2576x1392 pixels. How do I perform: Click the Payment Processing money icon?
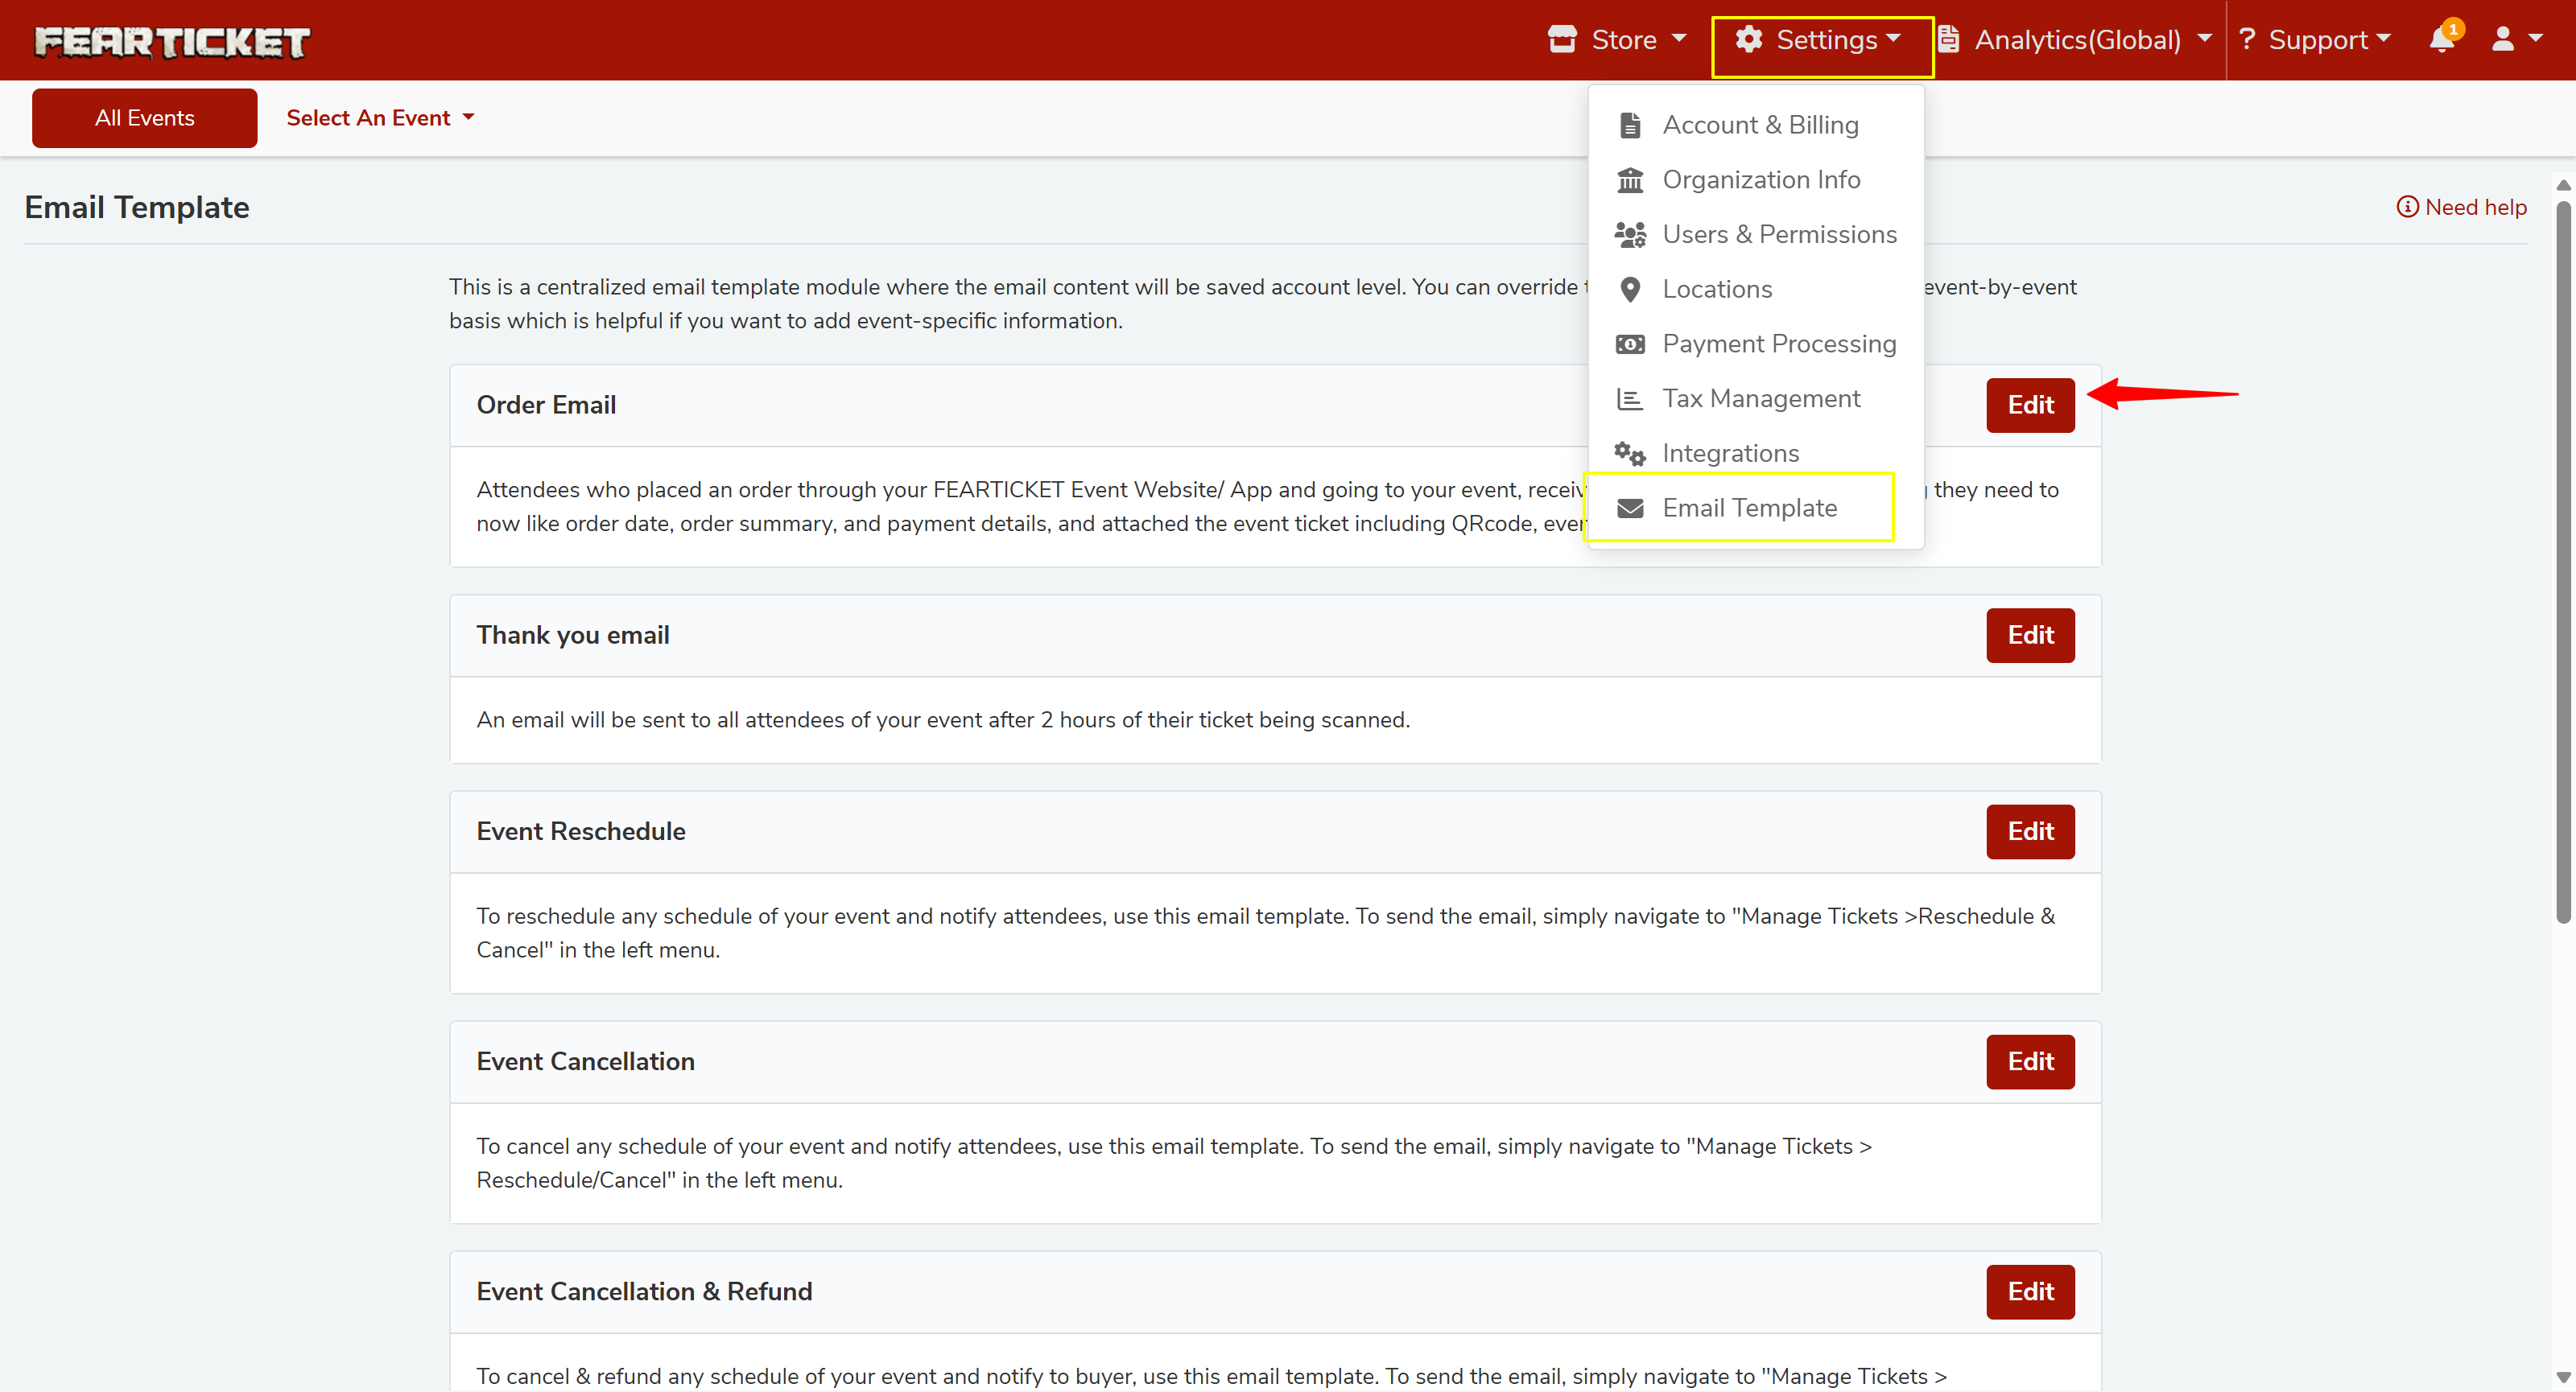coord(1630,344)
